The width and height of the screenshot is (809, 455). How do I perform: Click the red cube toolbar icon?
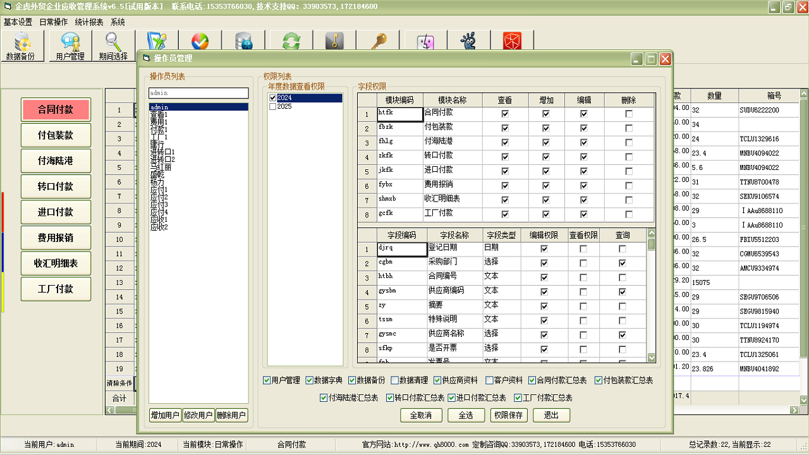pyautogui.click(x=512, y=42)
